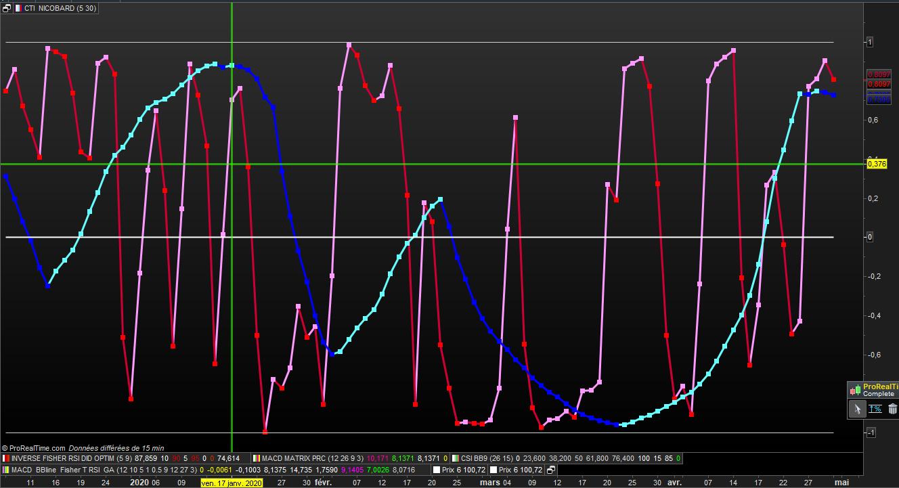Click the CSI BB9 color icon
Screen dimensions: 899x488
pos(456,458)
